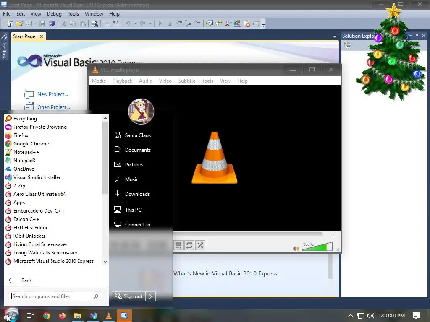Open the File menu in Visual Basic
430x322 pixels.
(x=7, y=14)
